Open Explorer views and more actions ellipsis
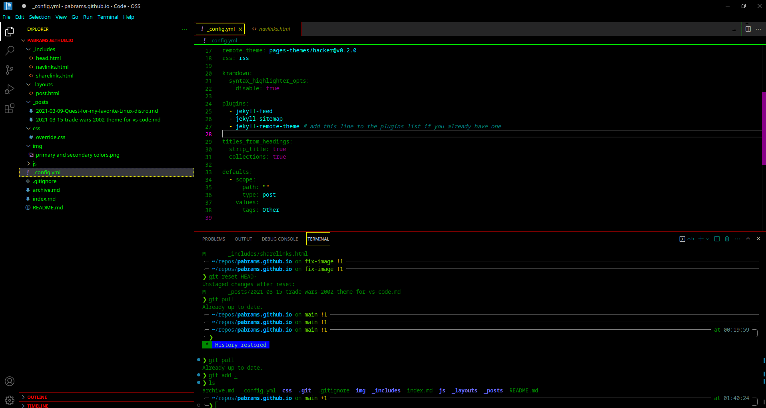 (185, 29)
